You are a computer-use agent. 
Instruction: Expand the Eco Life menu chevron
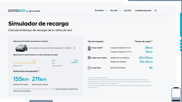[x=120, y=11]
